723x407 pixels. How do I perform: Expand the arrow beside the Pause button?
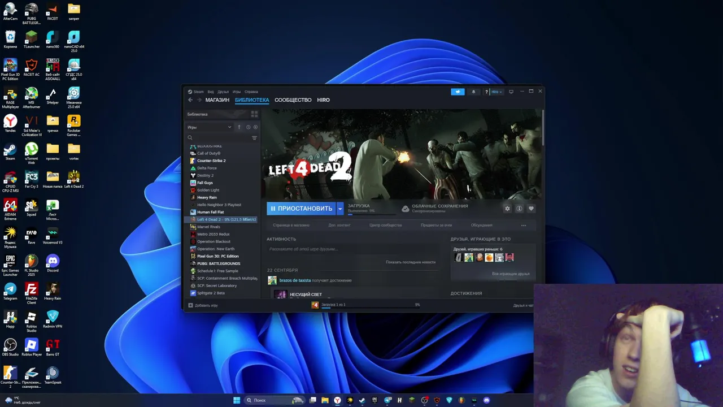340,209
